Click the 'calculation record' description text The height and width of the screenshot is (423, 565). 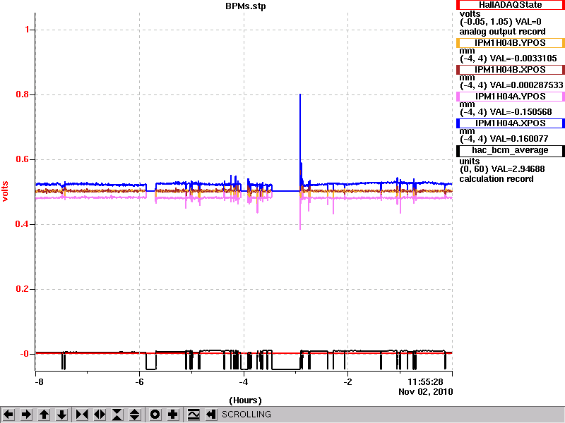pos(496,179)
